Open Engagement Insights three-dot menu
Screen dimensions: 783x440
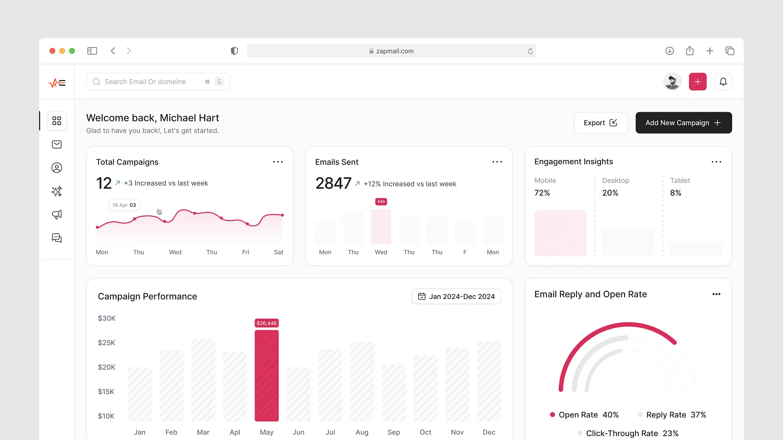(x=716, y=162)
